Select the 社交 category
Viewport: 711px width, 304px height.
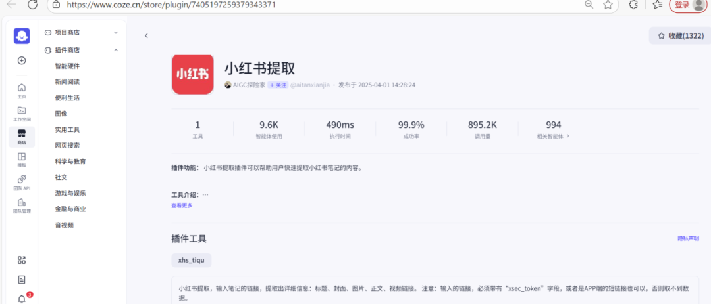click(x=61, y=177)
